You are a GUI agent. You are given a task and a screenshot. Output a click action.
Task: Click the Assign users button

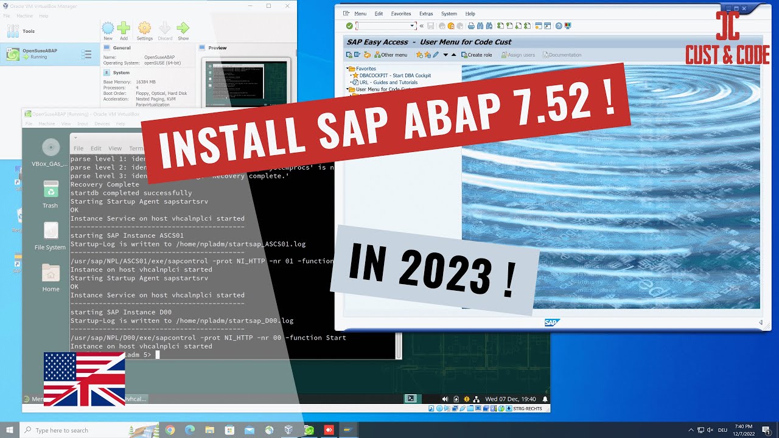click(518, 55)
